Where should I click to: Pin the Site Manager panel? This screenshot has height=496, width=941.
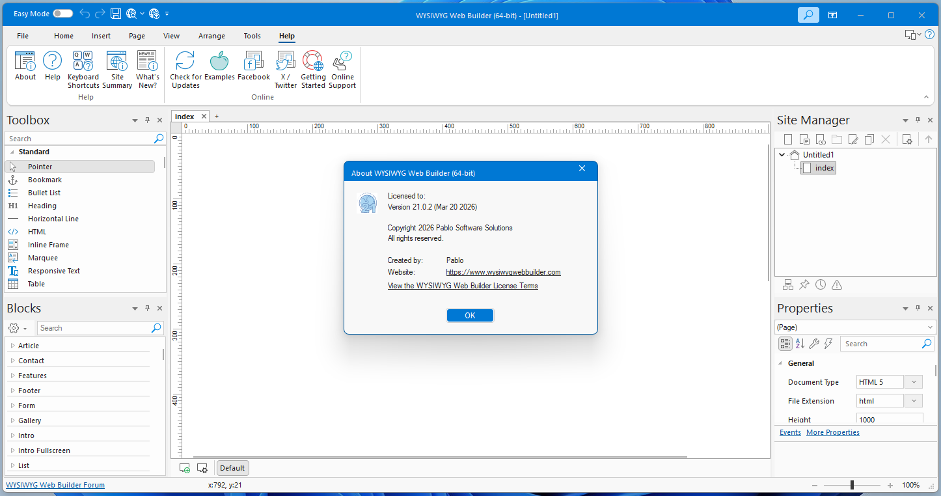point(918,120)
